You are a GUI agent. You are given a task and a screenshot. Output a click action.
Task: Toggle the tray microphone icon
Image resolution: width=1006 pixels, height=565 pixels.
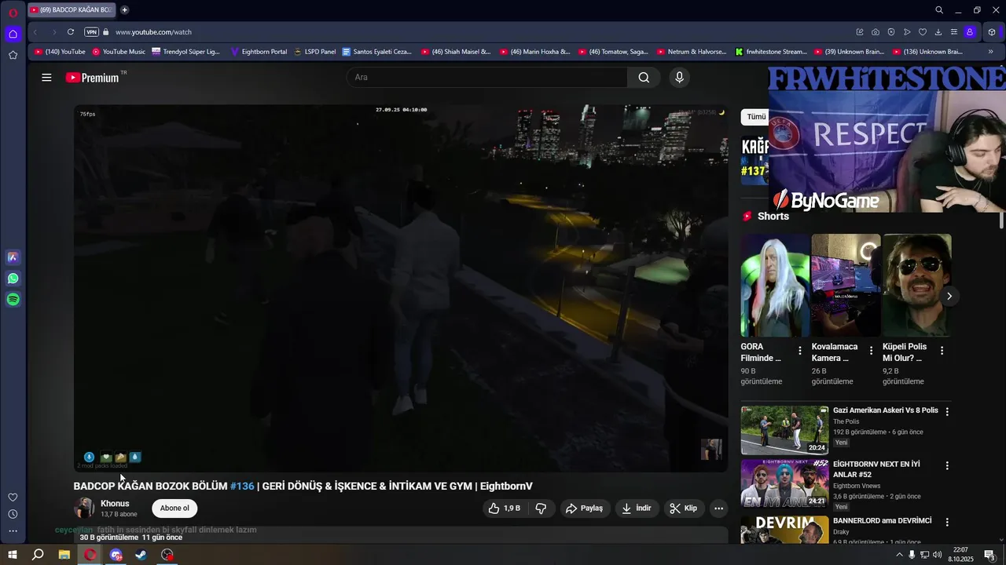click(912, 555)
